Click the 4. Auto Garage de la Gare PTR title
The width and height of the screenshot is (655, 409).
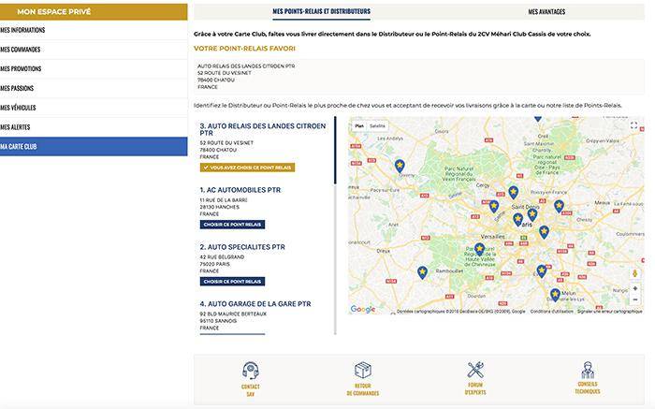pos(255,304)
